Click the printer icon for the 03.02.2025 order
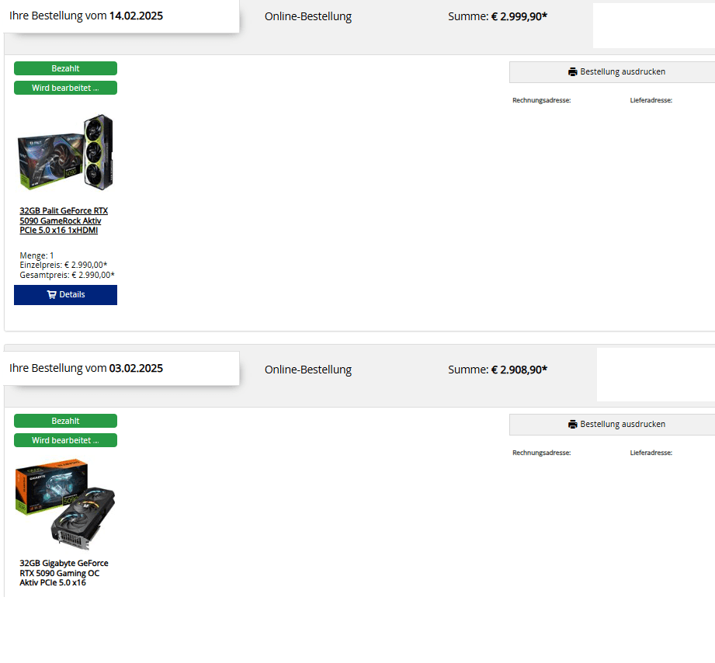This screenshot has height=663, width=715. coord(573,425)
